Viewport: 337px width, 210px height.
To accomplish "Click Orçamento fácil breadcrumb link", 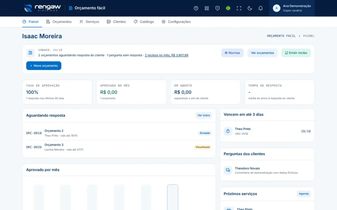I will 281,36.
